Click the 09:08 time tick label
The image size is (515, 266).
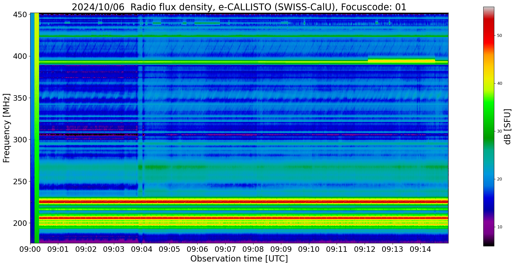pos(253,249)
